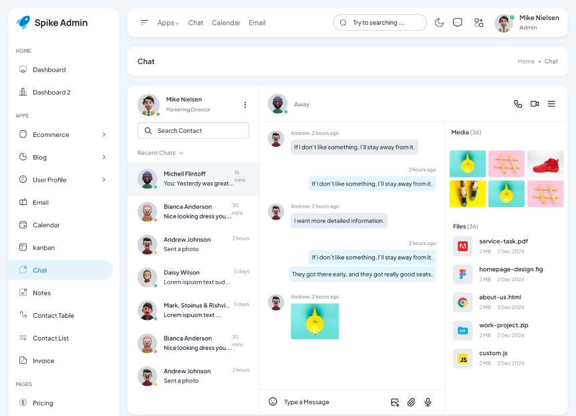Image resolution: width=576 pixels, height=416 pixels.
Task: Start a voice call with phone icon
Action: coord(517,104)
